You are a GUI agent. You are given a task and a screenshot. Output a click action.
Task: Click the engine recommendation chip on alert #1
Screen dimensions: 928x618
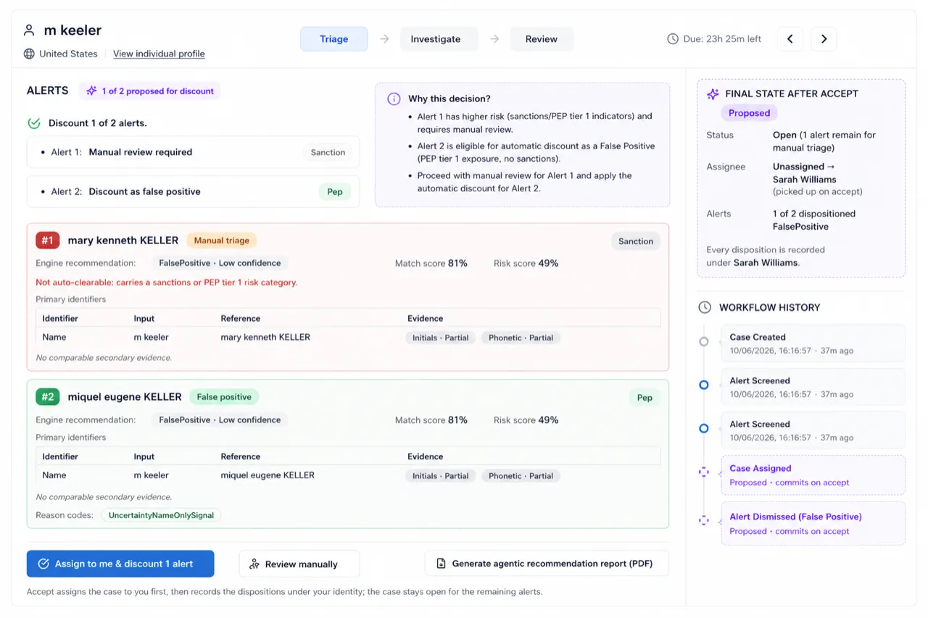(x=220, y=263)
